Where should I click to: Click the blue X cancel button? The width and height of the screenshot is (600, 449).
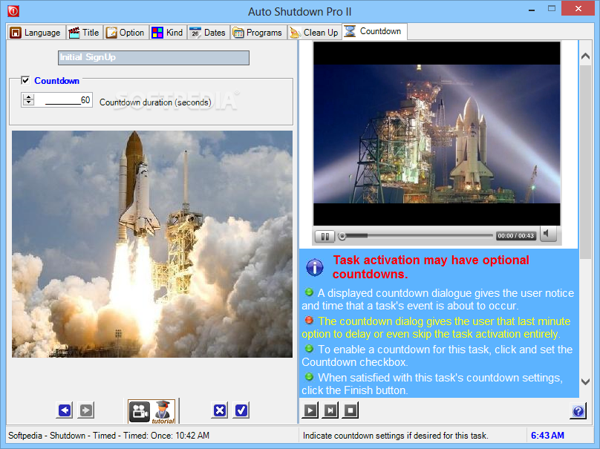tap(220, 410)
